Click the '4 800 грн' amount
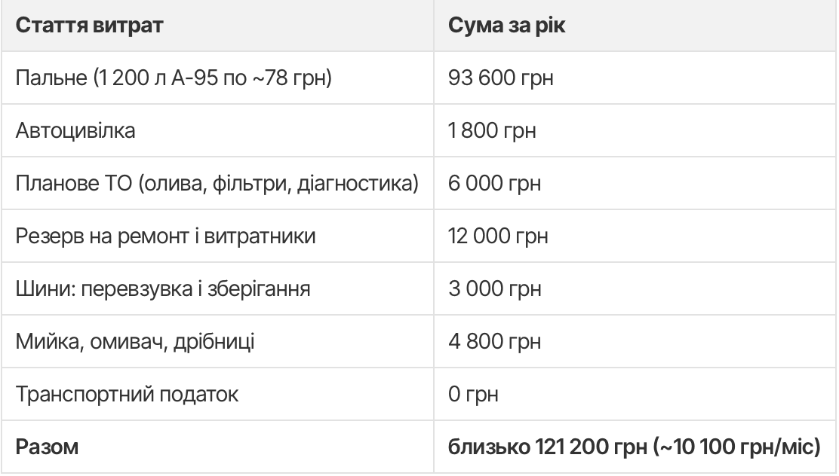839x476 pixels. tap(494, 341)
